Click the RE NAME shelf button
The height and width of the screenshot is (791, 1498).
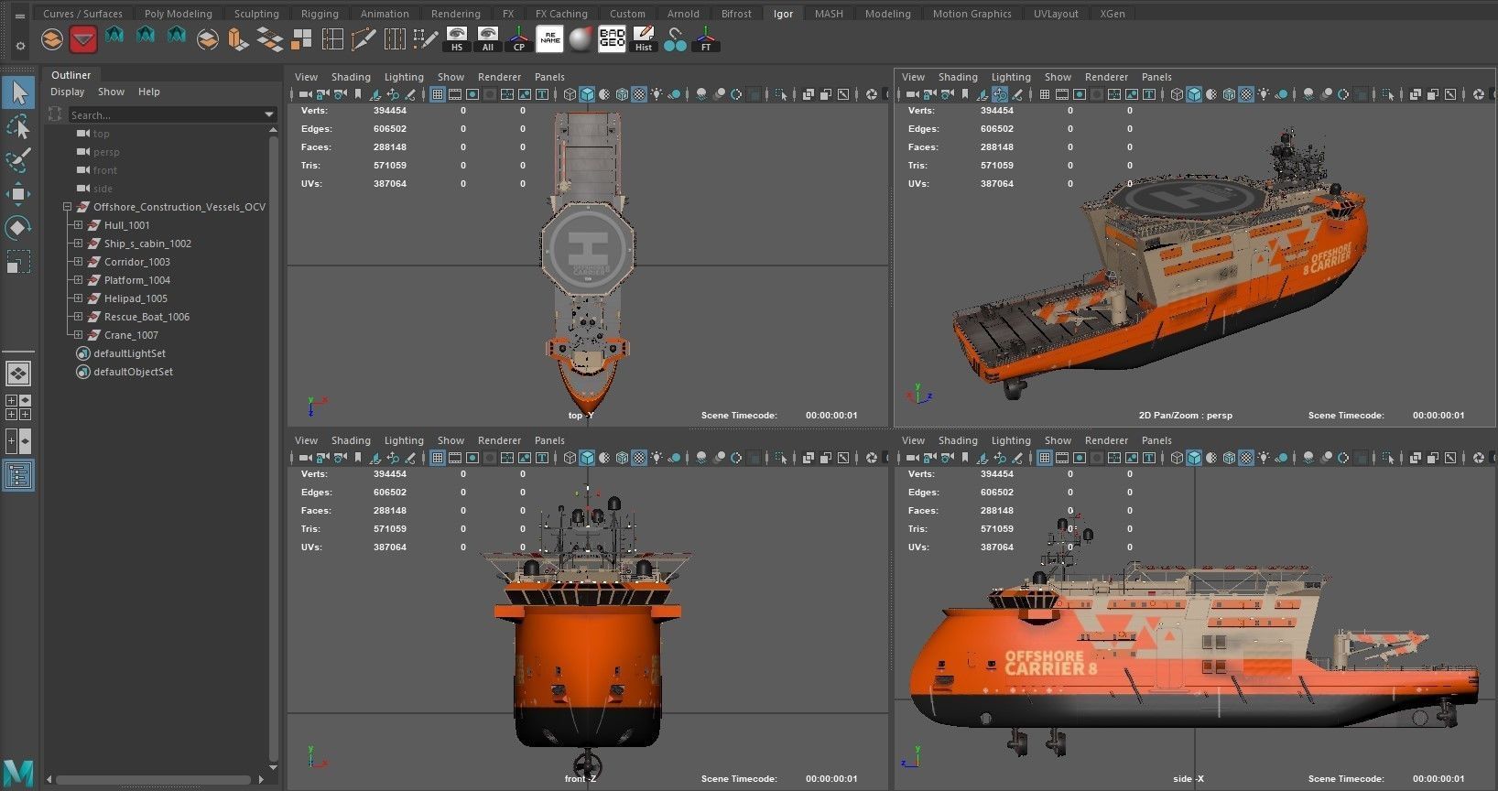(x=550, y=39)
